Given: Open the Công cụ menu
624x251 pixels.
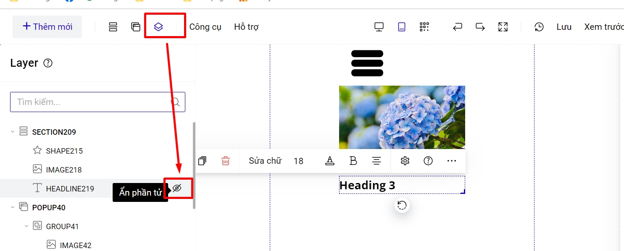Looking at the screenshot, I should [x=205, y=27].
